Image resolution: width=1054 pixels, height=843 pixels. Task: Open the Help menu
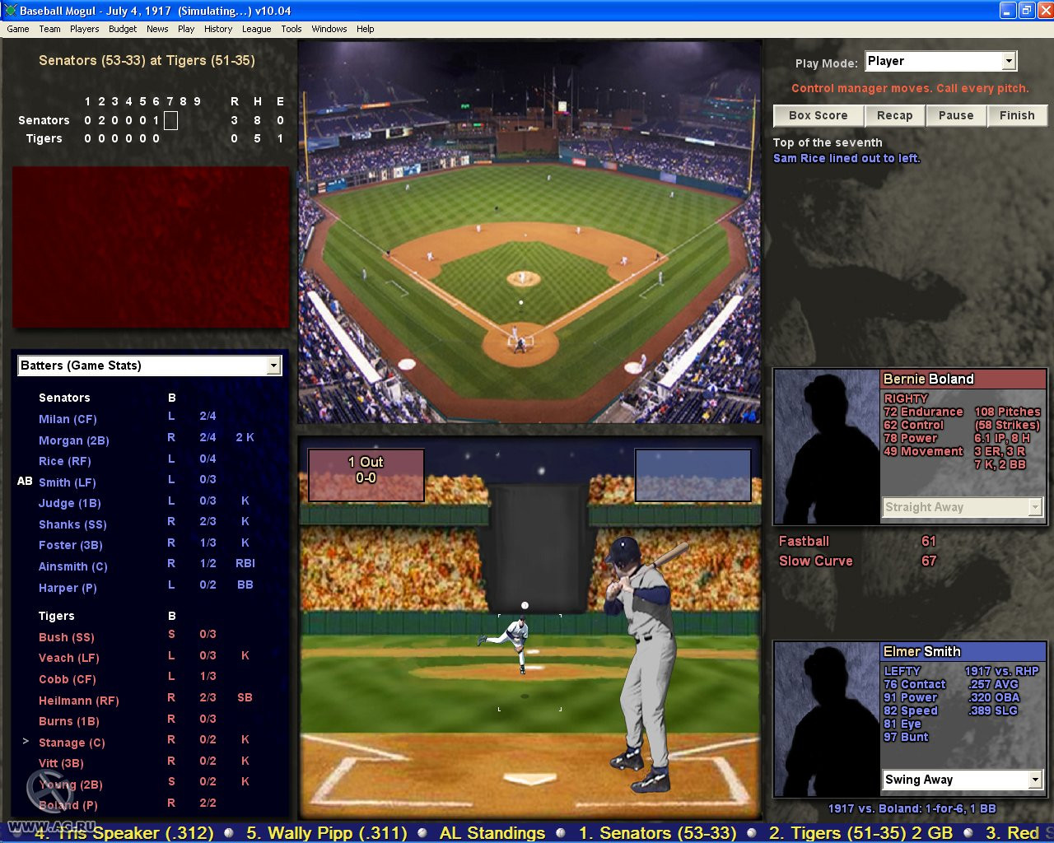(366, 29)
